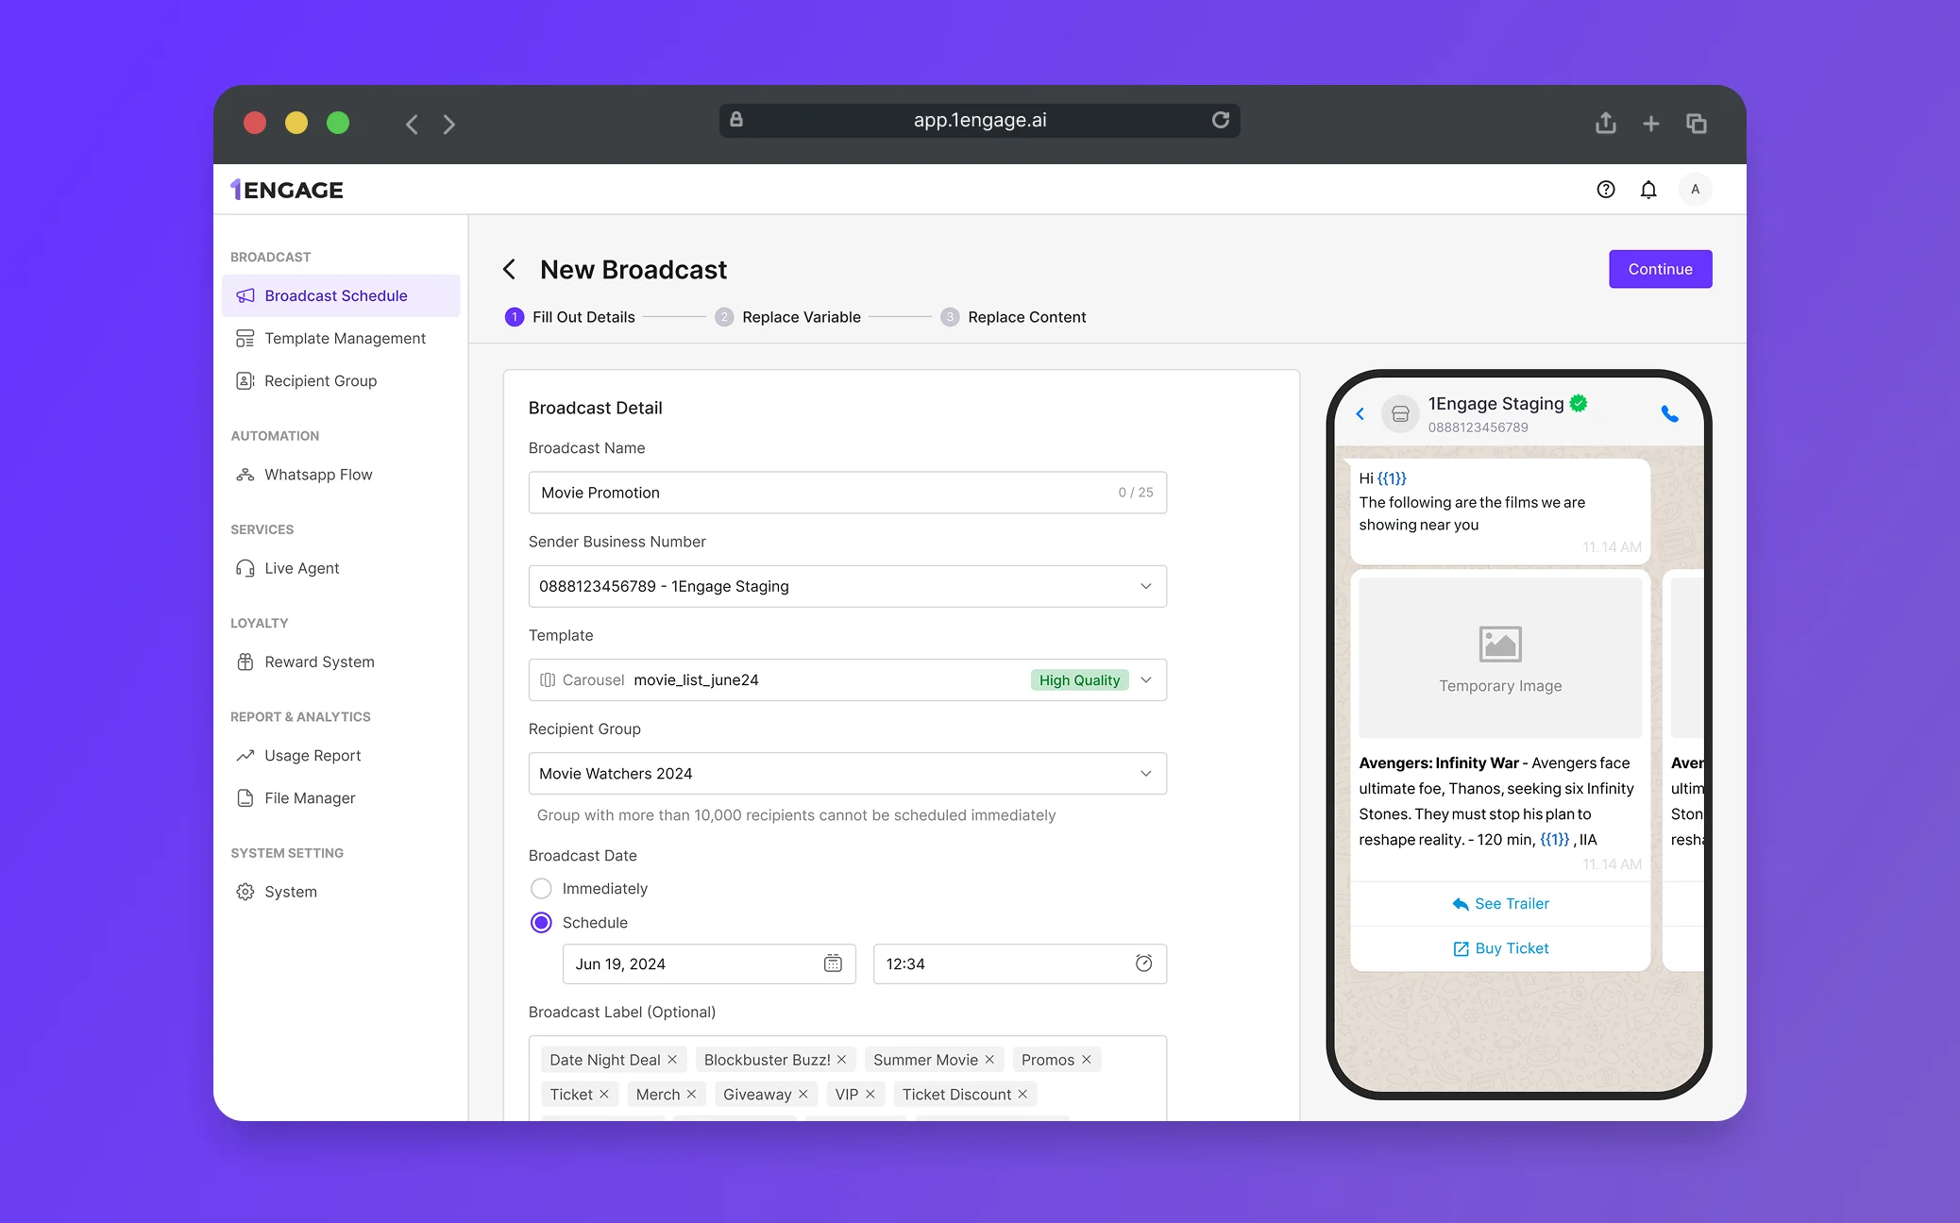Click the browser share icon

[x=1605, y=124]
